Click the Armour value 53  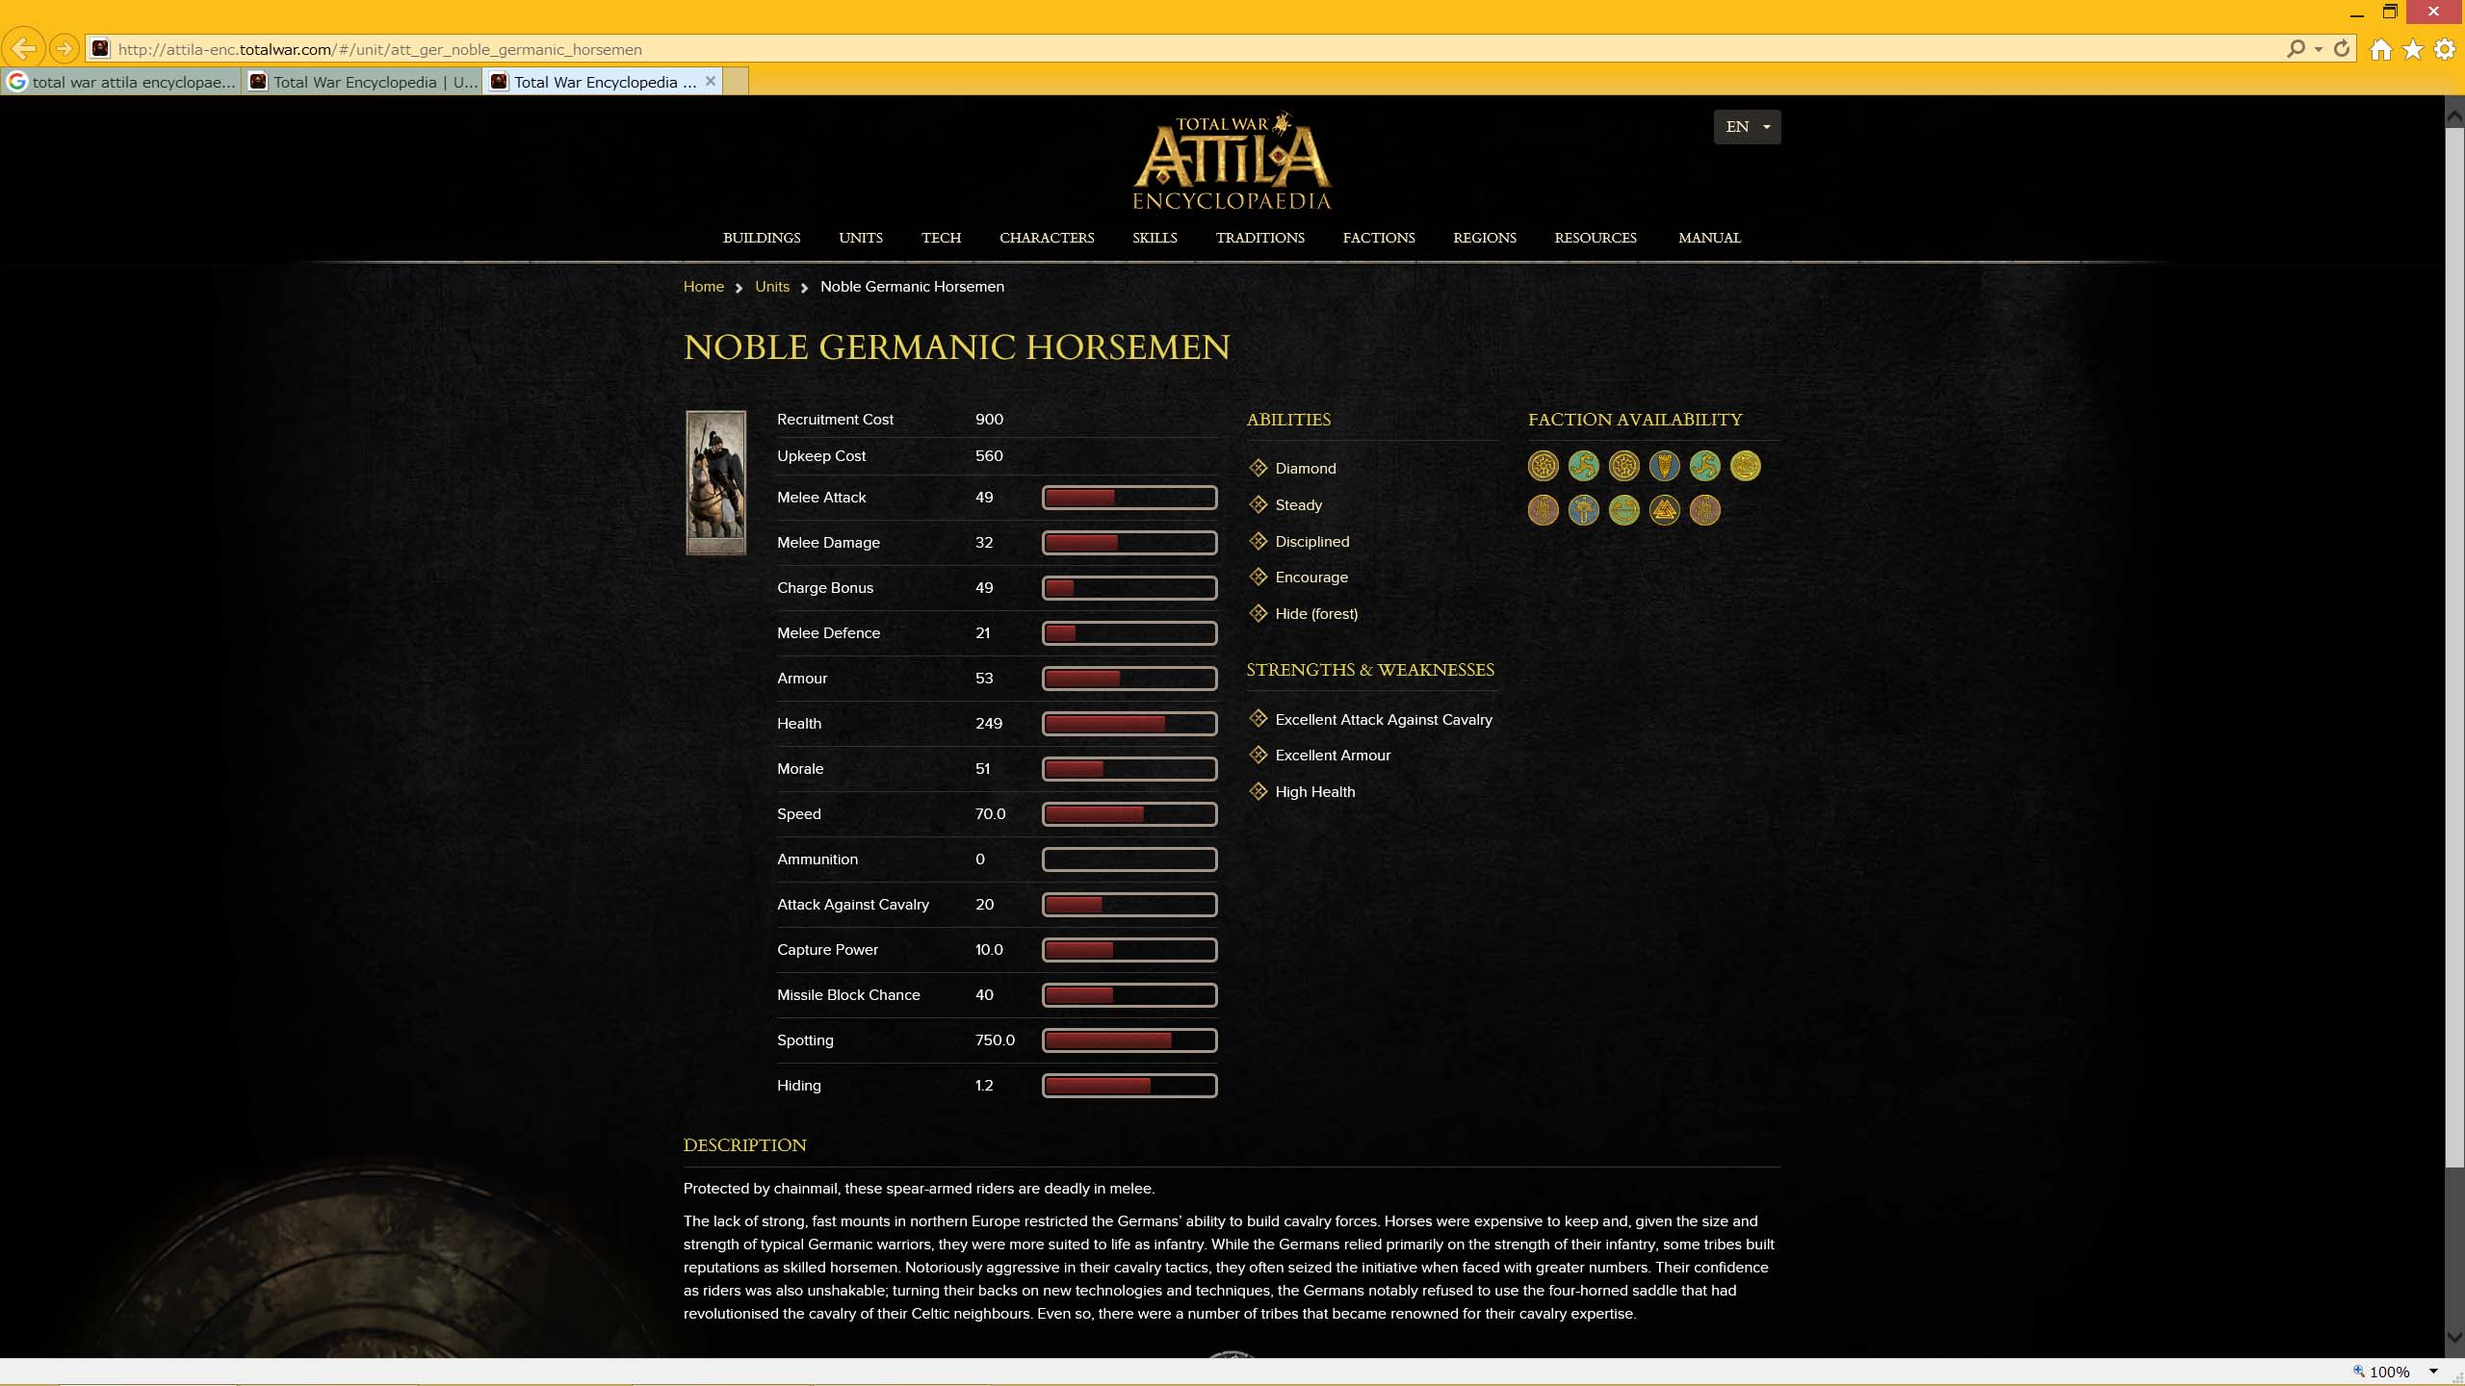click(x=984, y=679)
